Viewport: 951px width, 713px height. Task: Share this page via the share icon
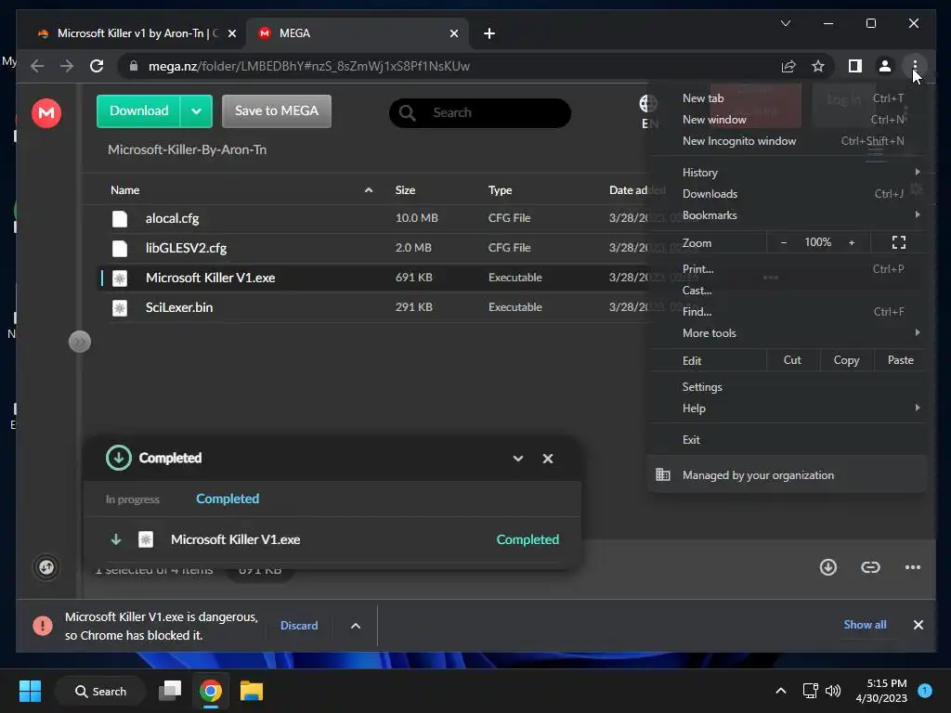pyautogui.click(x=788, y=66)
